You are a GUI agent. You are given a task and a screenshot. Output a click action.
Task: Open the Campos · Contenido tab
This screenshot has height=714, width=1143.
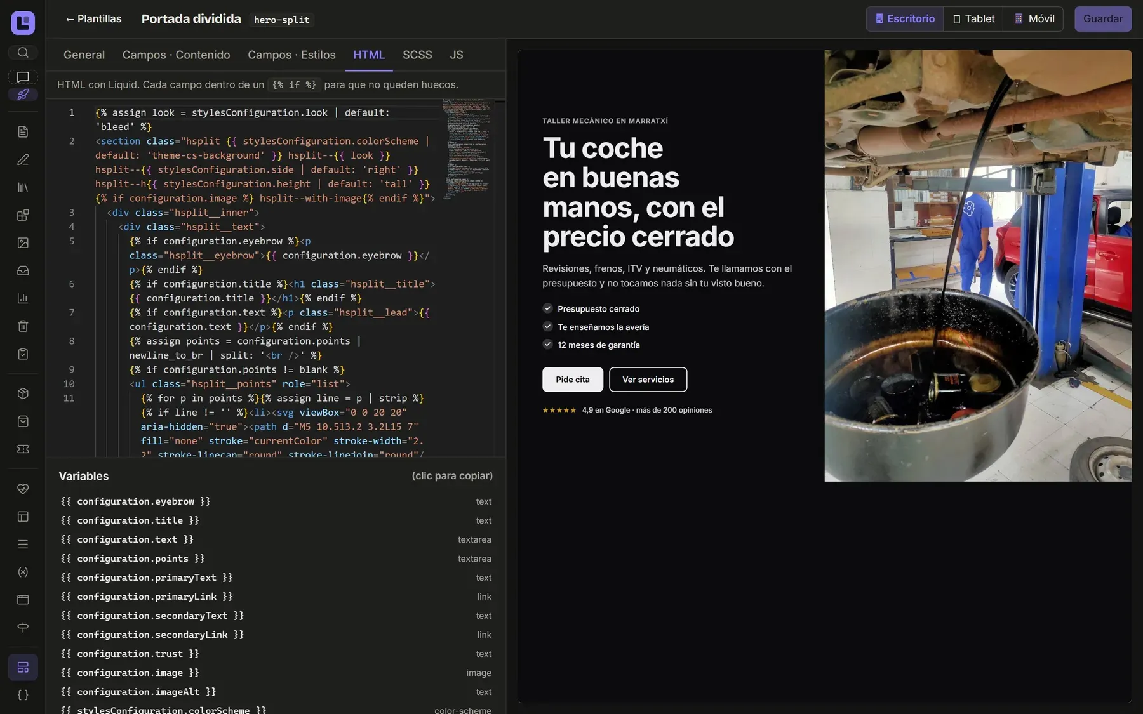pyautogui.click(x=176, y=55)
